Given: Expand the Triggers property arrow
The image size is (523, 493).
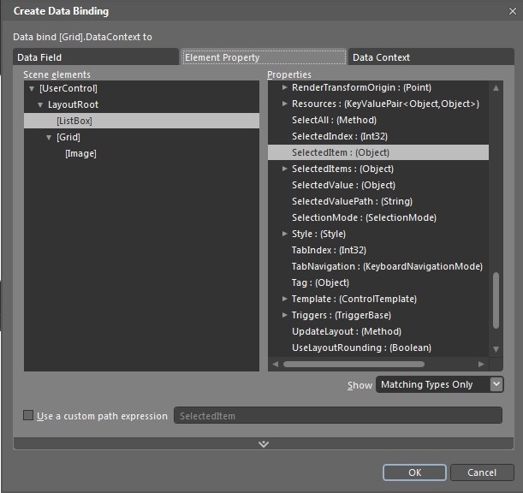Looking at the screenshot, I should tap(284, 315).
